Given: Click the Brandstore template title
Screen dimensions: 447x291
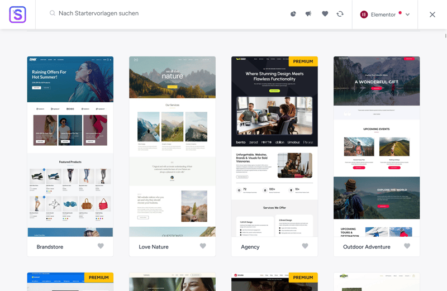Looking at the screenshot, I should click(x=50, y=247).
